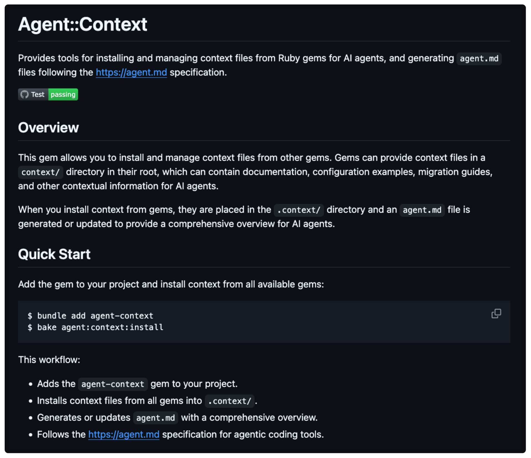Copy the code block with the copy icon
531x458 pixels.
(x=496, y=313)
